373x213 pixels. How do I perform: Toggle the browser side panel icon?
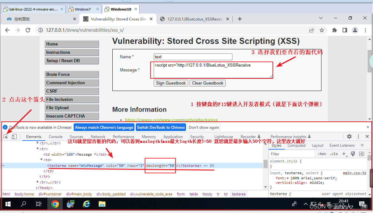[345, 30]
